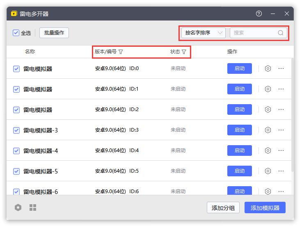The height and width of the screenshot is (228, 302).
Task: Select the 雷电模拟器-5 name text
Action: tap(41, 171)
